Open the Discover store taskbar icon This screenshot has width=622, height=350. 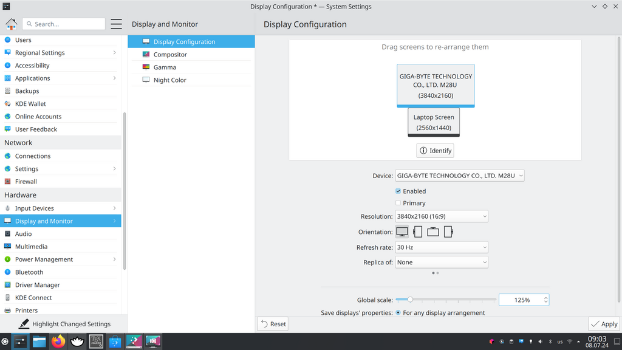pos(115,341)
